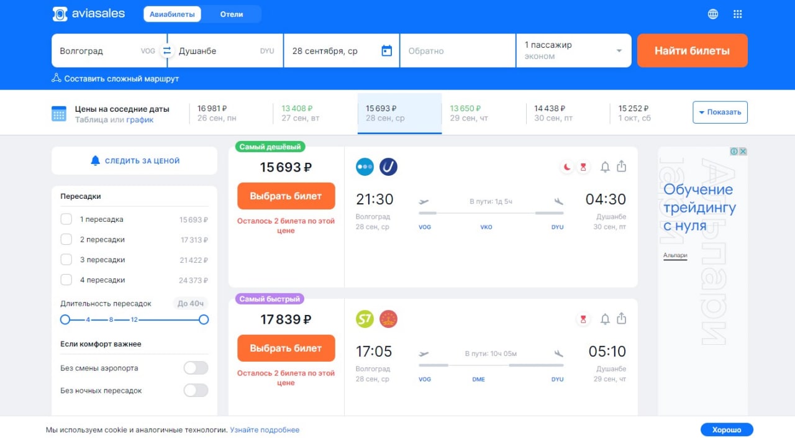Click the bell icon on cheapest ticket
Viewport: 795px width, 438px height.
pyautogui.click(x=605, y=167)
